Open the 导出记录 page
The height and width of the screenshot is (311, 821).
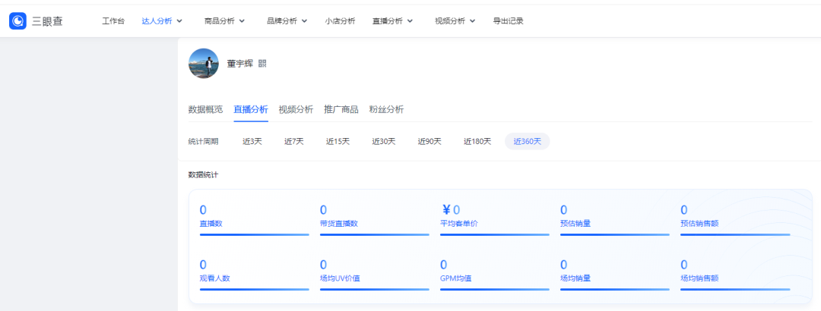(x=509, y=21)
